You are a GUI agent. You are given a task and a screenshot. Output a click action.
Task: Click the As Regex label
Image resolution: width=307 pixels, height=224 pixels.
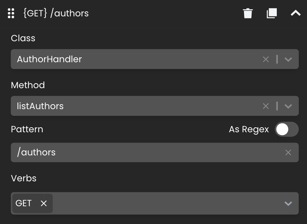click(249, 129)
